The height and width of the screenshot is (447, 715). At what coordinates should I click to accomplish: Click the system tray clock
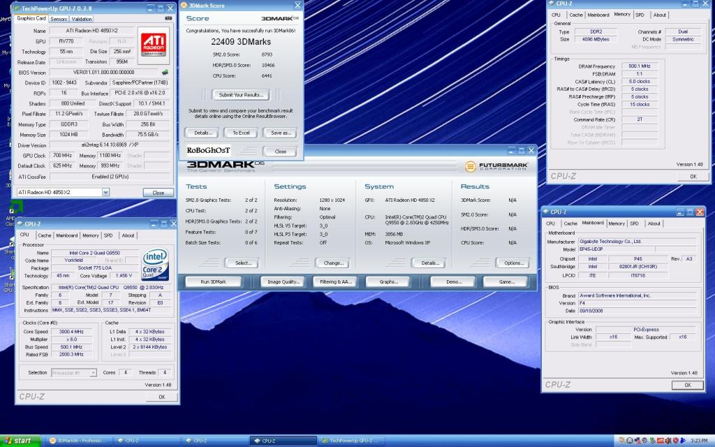point(699,441)
